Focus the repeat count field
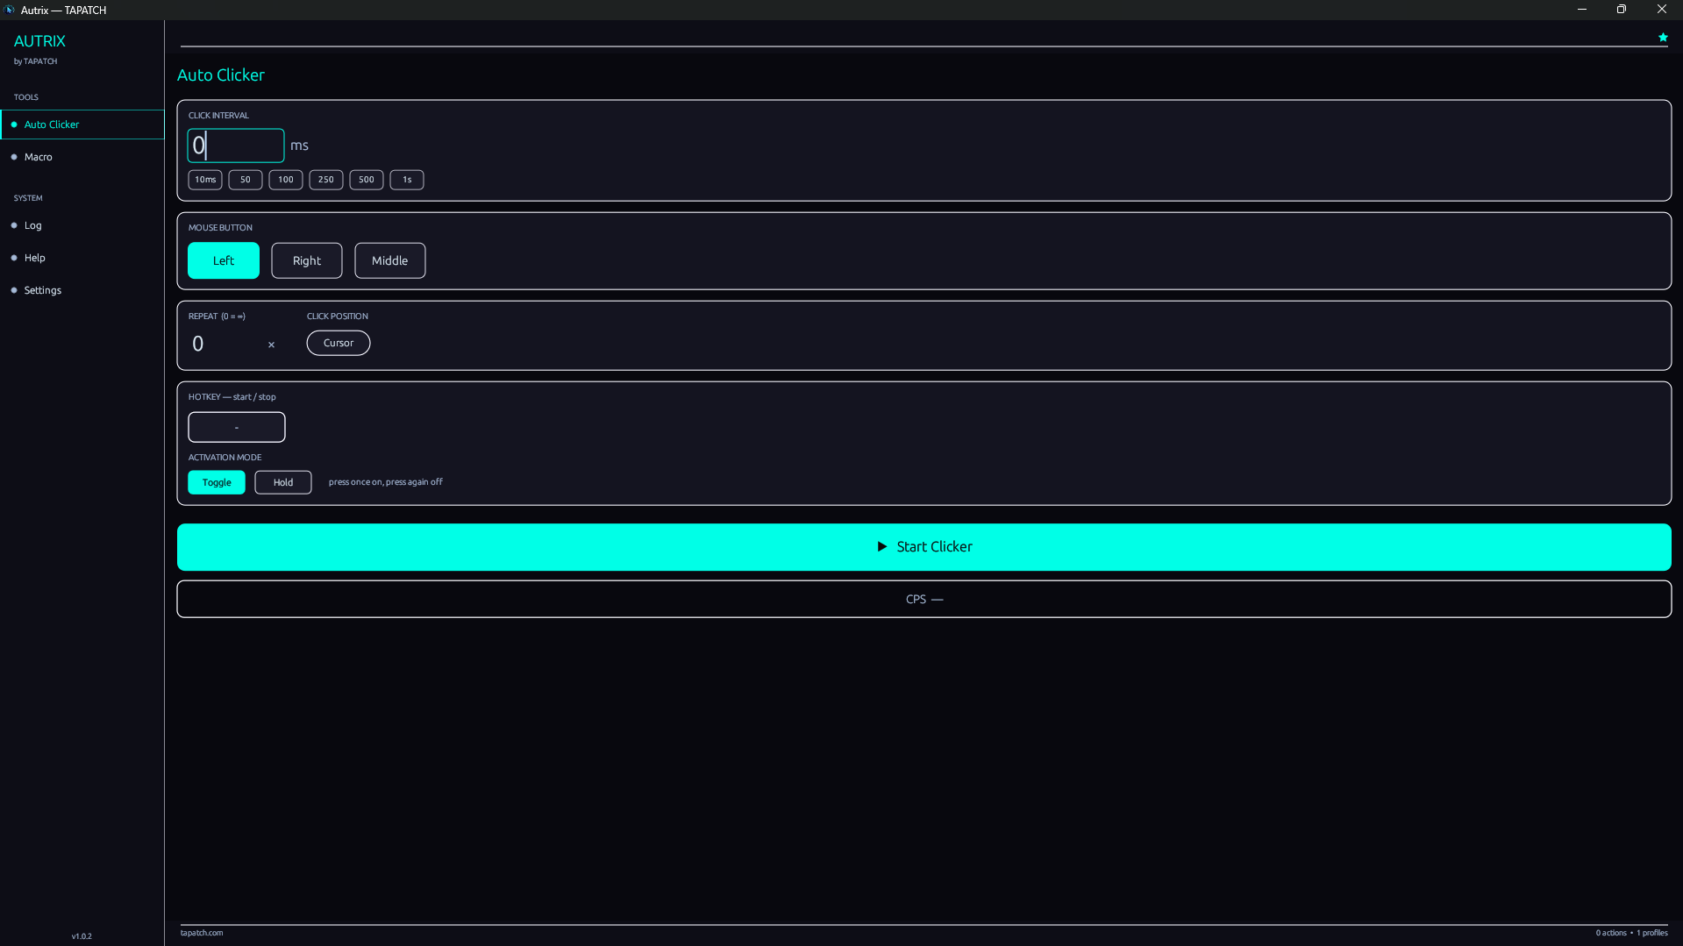Image resolution: width=1683 pixels, height=946 pixels. (x=225, y=344)
